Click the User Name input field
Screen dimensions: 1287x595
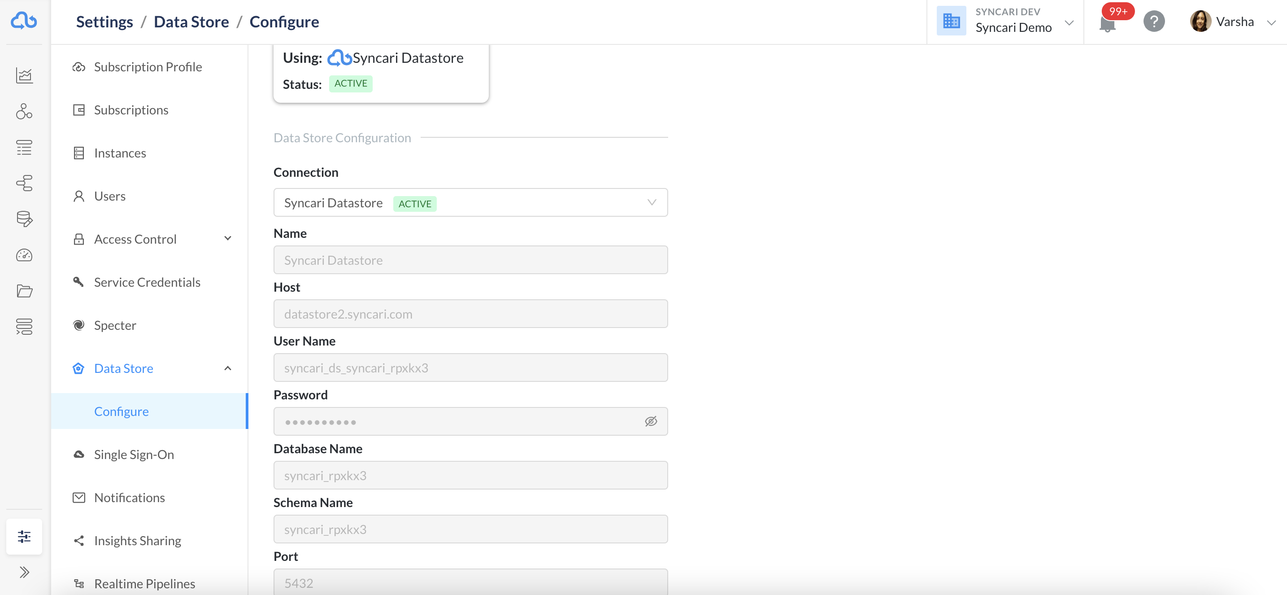(470, 368)
